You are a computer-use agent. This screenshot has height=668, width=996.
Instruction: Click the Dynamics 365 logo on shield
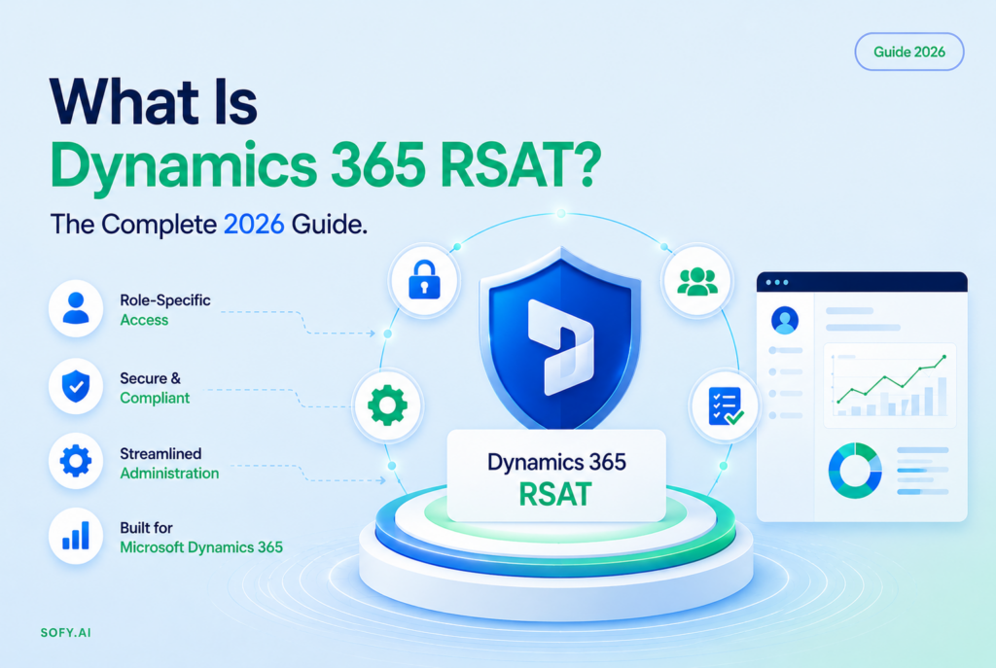pos(561,347)
